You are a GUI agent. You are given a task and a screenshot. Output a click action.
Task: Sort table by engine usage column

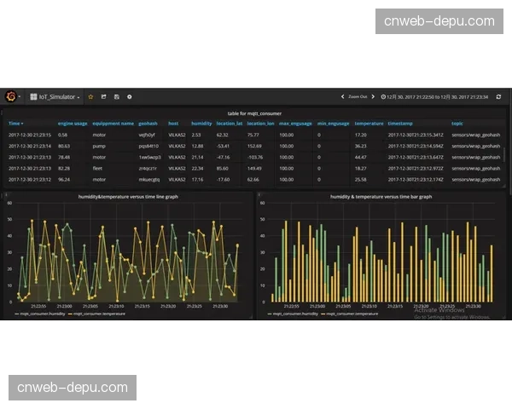coord(73,124)
